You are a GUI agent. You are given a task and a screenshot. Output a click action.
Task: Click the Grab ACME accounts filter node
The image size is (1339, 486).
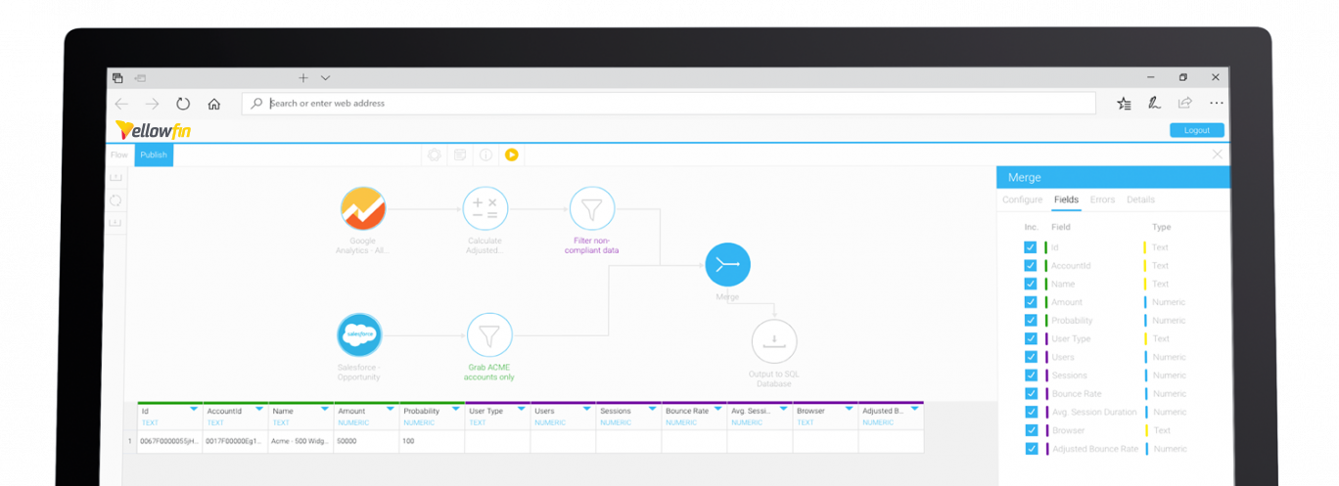[489, 335]
